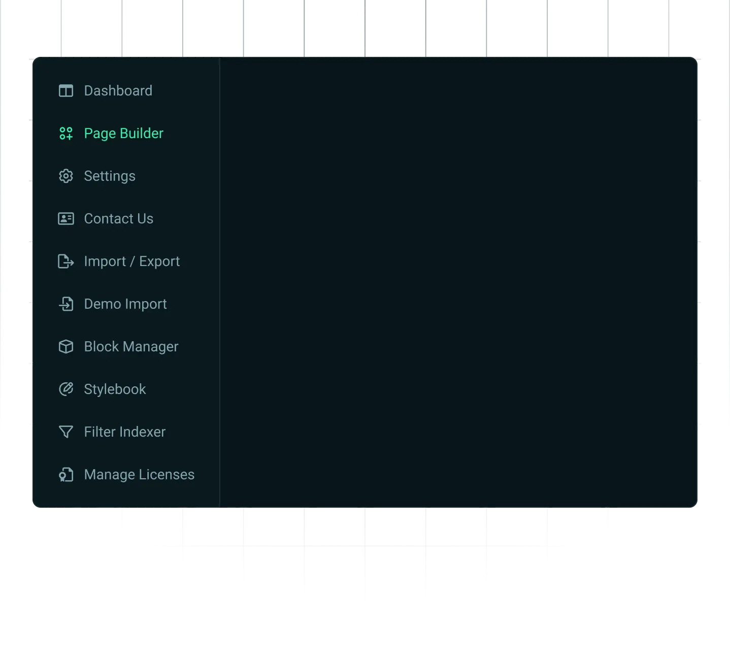The image size is (730, 658).
Task: Open the Contact Us section
Action: point(118,219)
